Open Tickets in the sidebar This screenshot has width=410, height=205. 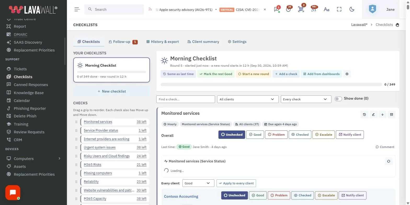[20, 69]
